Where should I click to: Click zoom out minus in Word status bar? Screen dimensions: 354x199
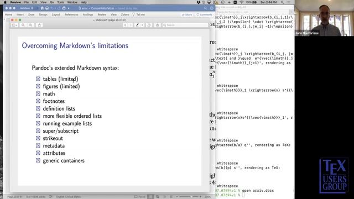[x=177, y=197]
